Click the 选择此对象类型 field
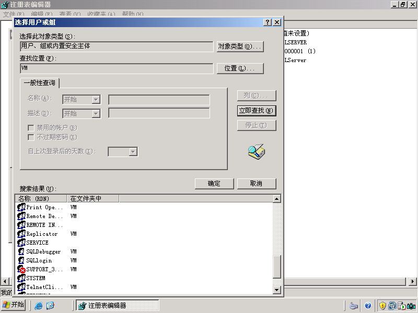Image resolution: width=418 pixels, height=313 pixels. pyautogui.click(x=117, y=46)
